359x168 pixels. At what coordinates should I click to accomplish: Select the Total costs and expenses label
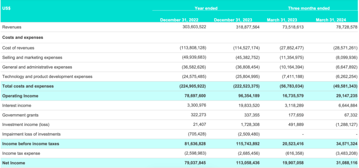[x=28, y=86]
